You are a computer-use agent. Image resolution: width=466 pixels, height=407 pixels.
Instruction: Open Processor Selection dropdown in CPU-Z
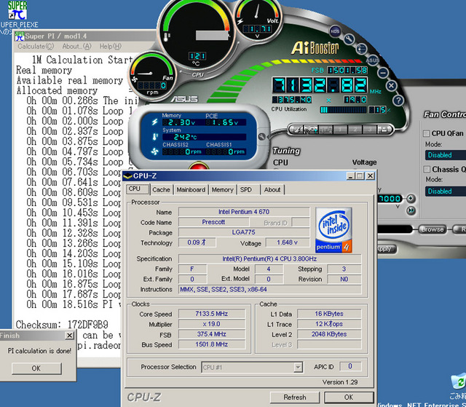[252, 367]
